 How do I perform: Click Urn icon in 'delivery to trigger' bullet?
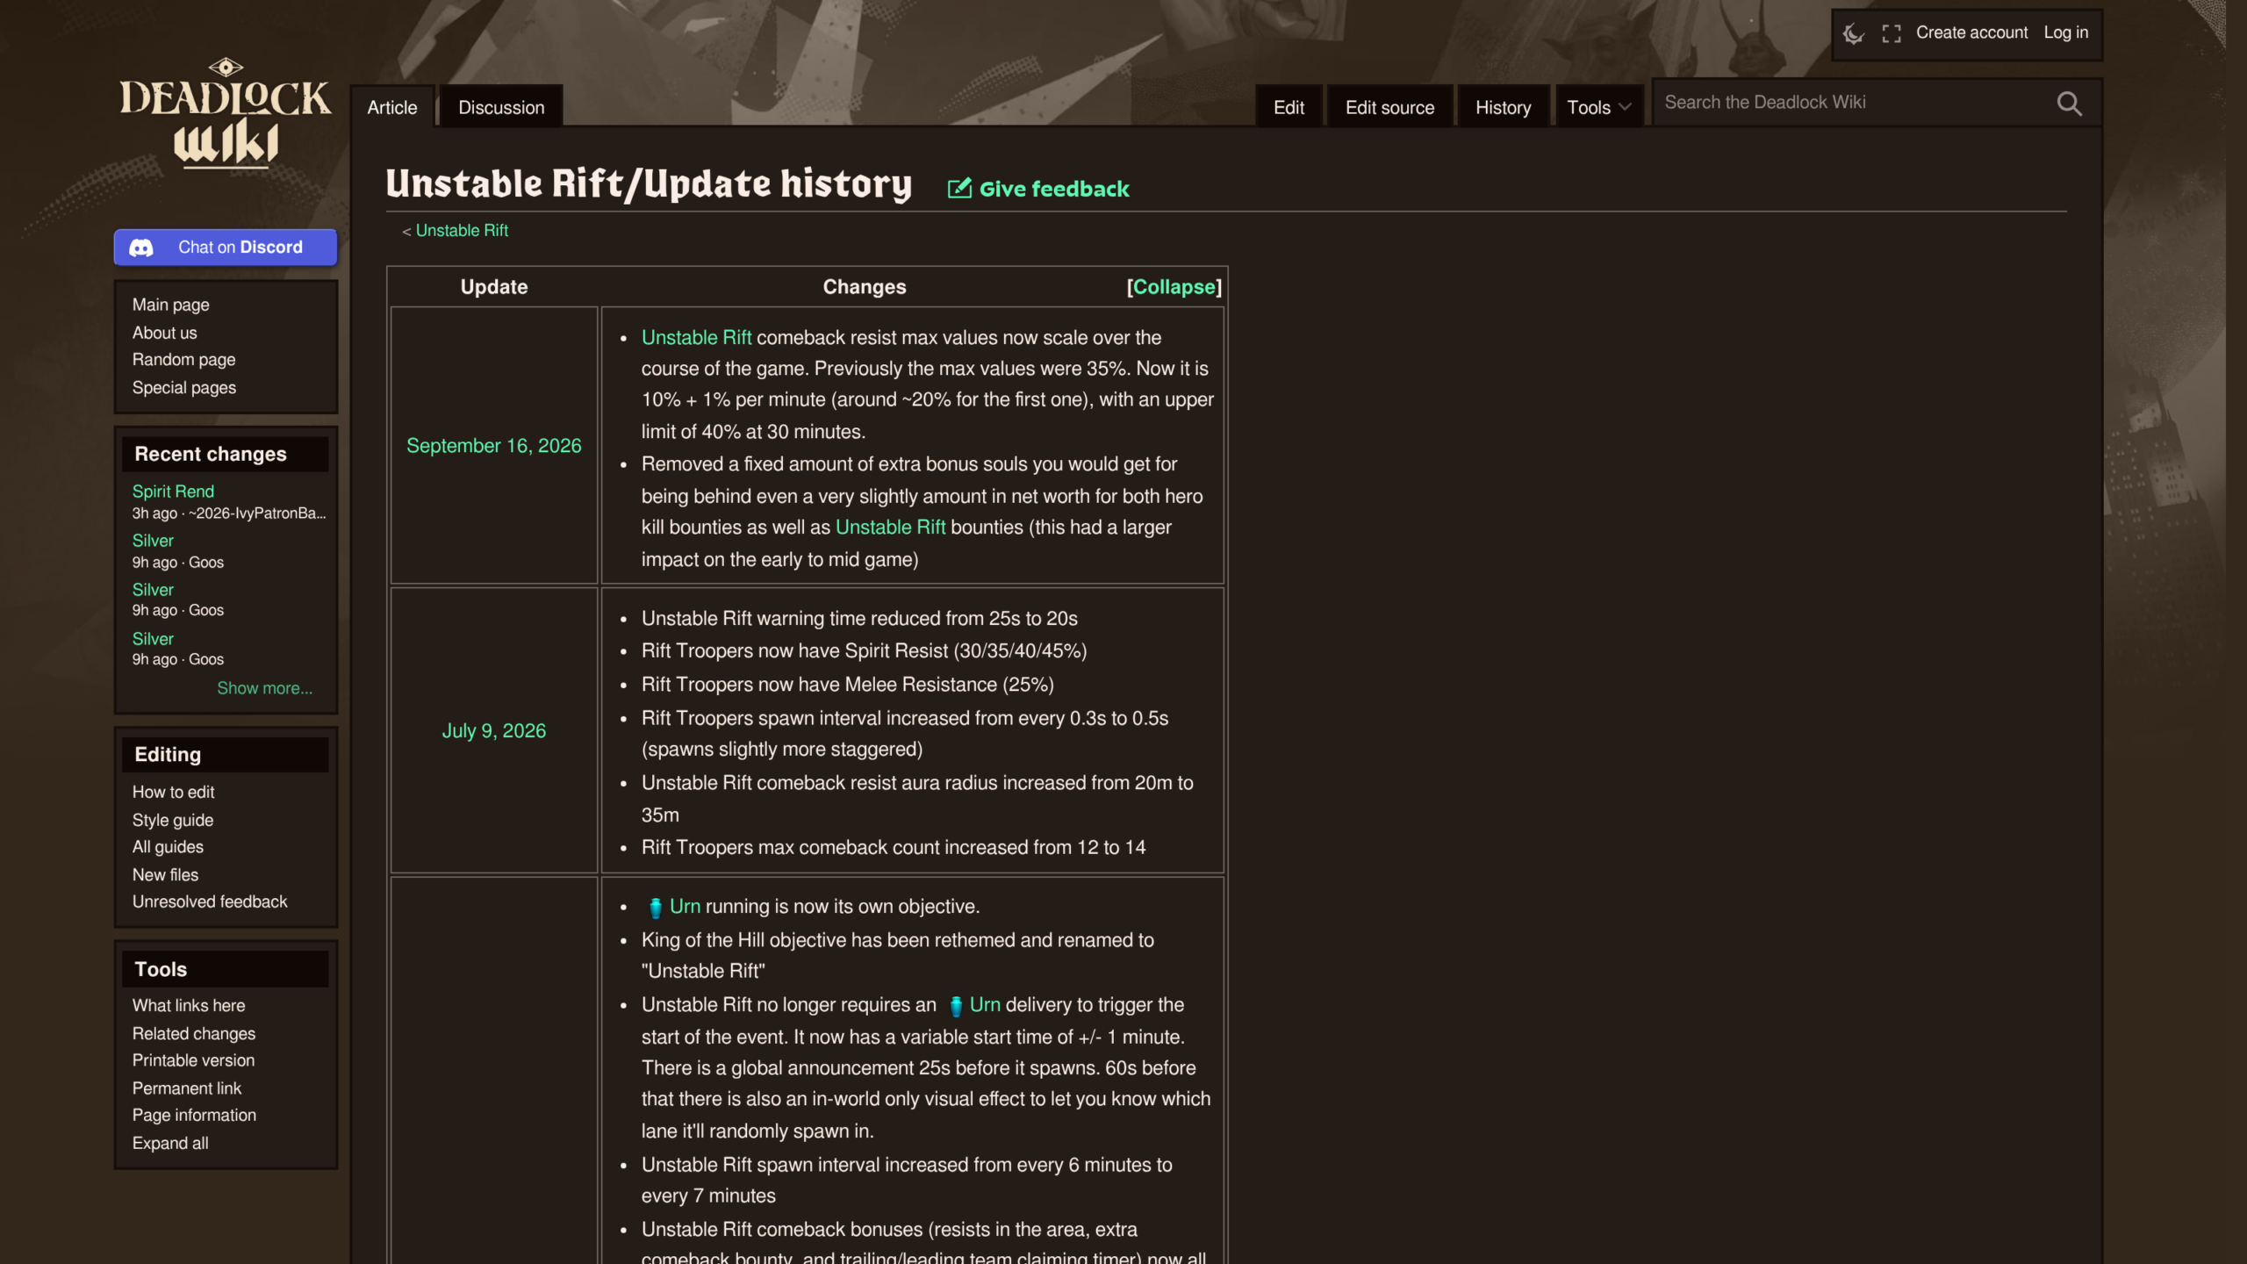[x=956, y=1006]
